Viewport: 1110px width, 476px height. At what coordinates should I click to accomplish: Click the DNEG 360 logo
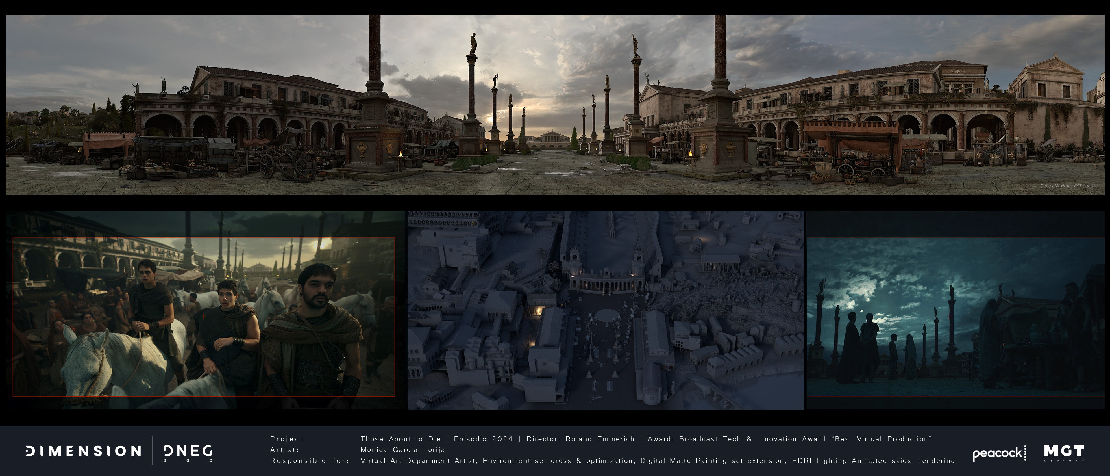(x=188, y=453)
